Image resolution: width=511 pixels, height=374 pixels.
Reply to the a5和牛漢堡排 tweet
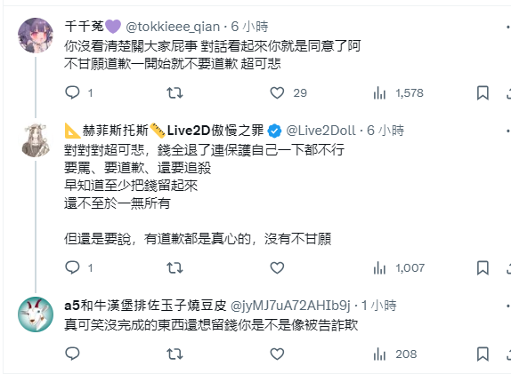(72, 354)
